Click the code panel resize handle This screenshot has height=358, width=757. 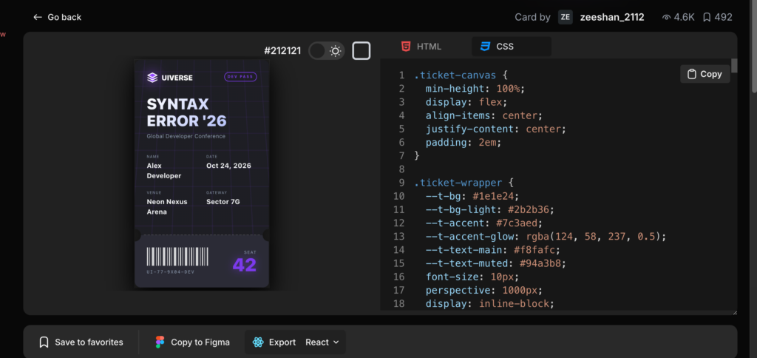point(734,312)
